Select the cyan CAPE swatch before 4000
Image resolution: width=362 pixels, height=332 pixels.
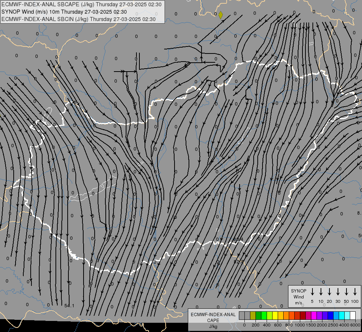coord(342,316)
